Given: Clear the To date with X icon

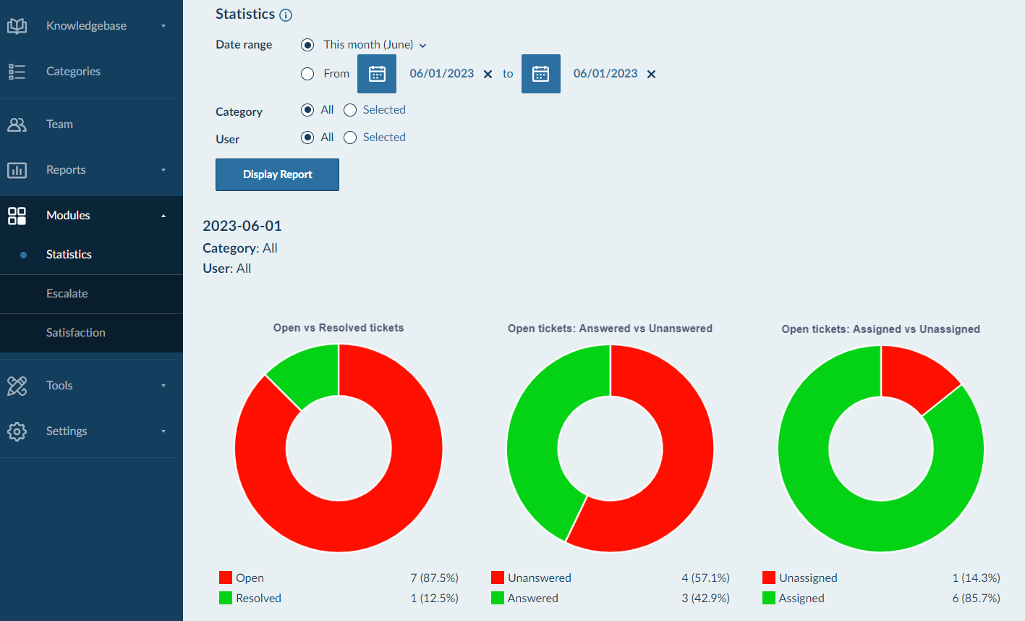Looking at the screenshot, I should (651, 75).
